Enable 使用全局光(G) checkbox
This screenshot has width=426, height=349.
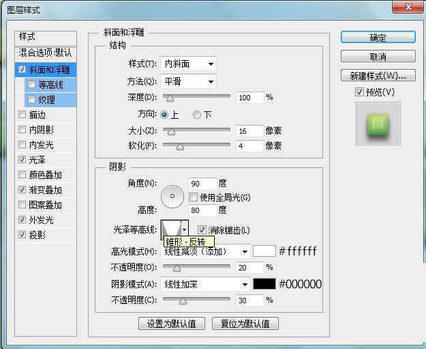pyautogui.click(x=193, y=197)
